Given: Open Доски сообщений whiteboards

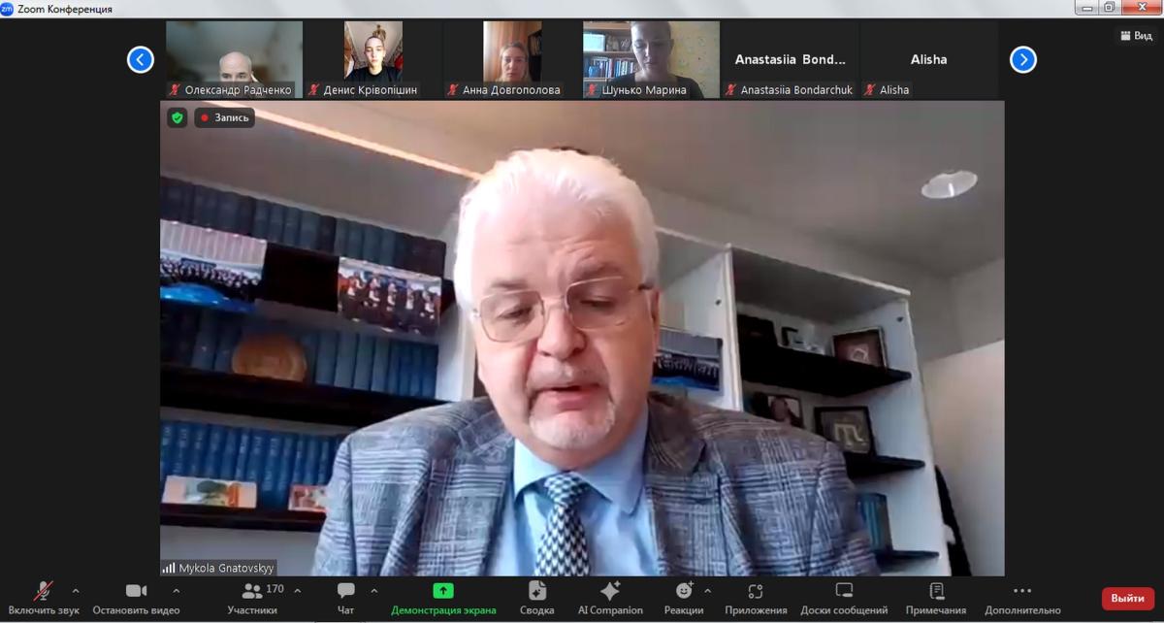Looking at the screenshot, I should tap(844, 599).
